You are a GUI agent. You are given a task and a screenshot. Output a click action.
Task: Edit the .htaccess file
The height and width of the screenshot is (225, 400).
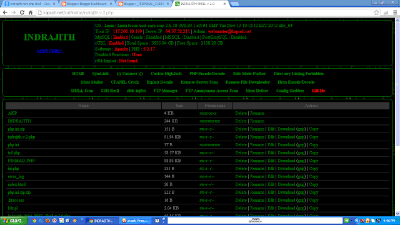(271, 200)
